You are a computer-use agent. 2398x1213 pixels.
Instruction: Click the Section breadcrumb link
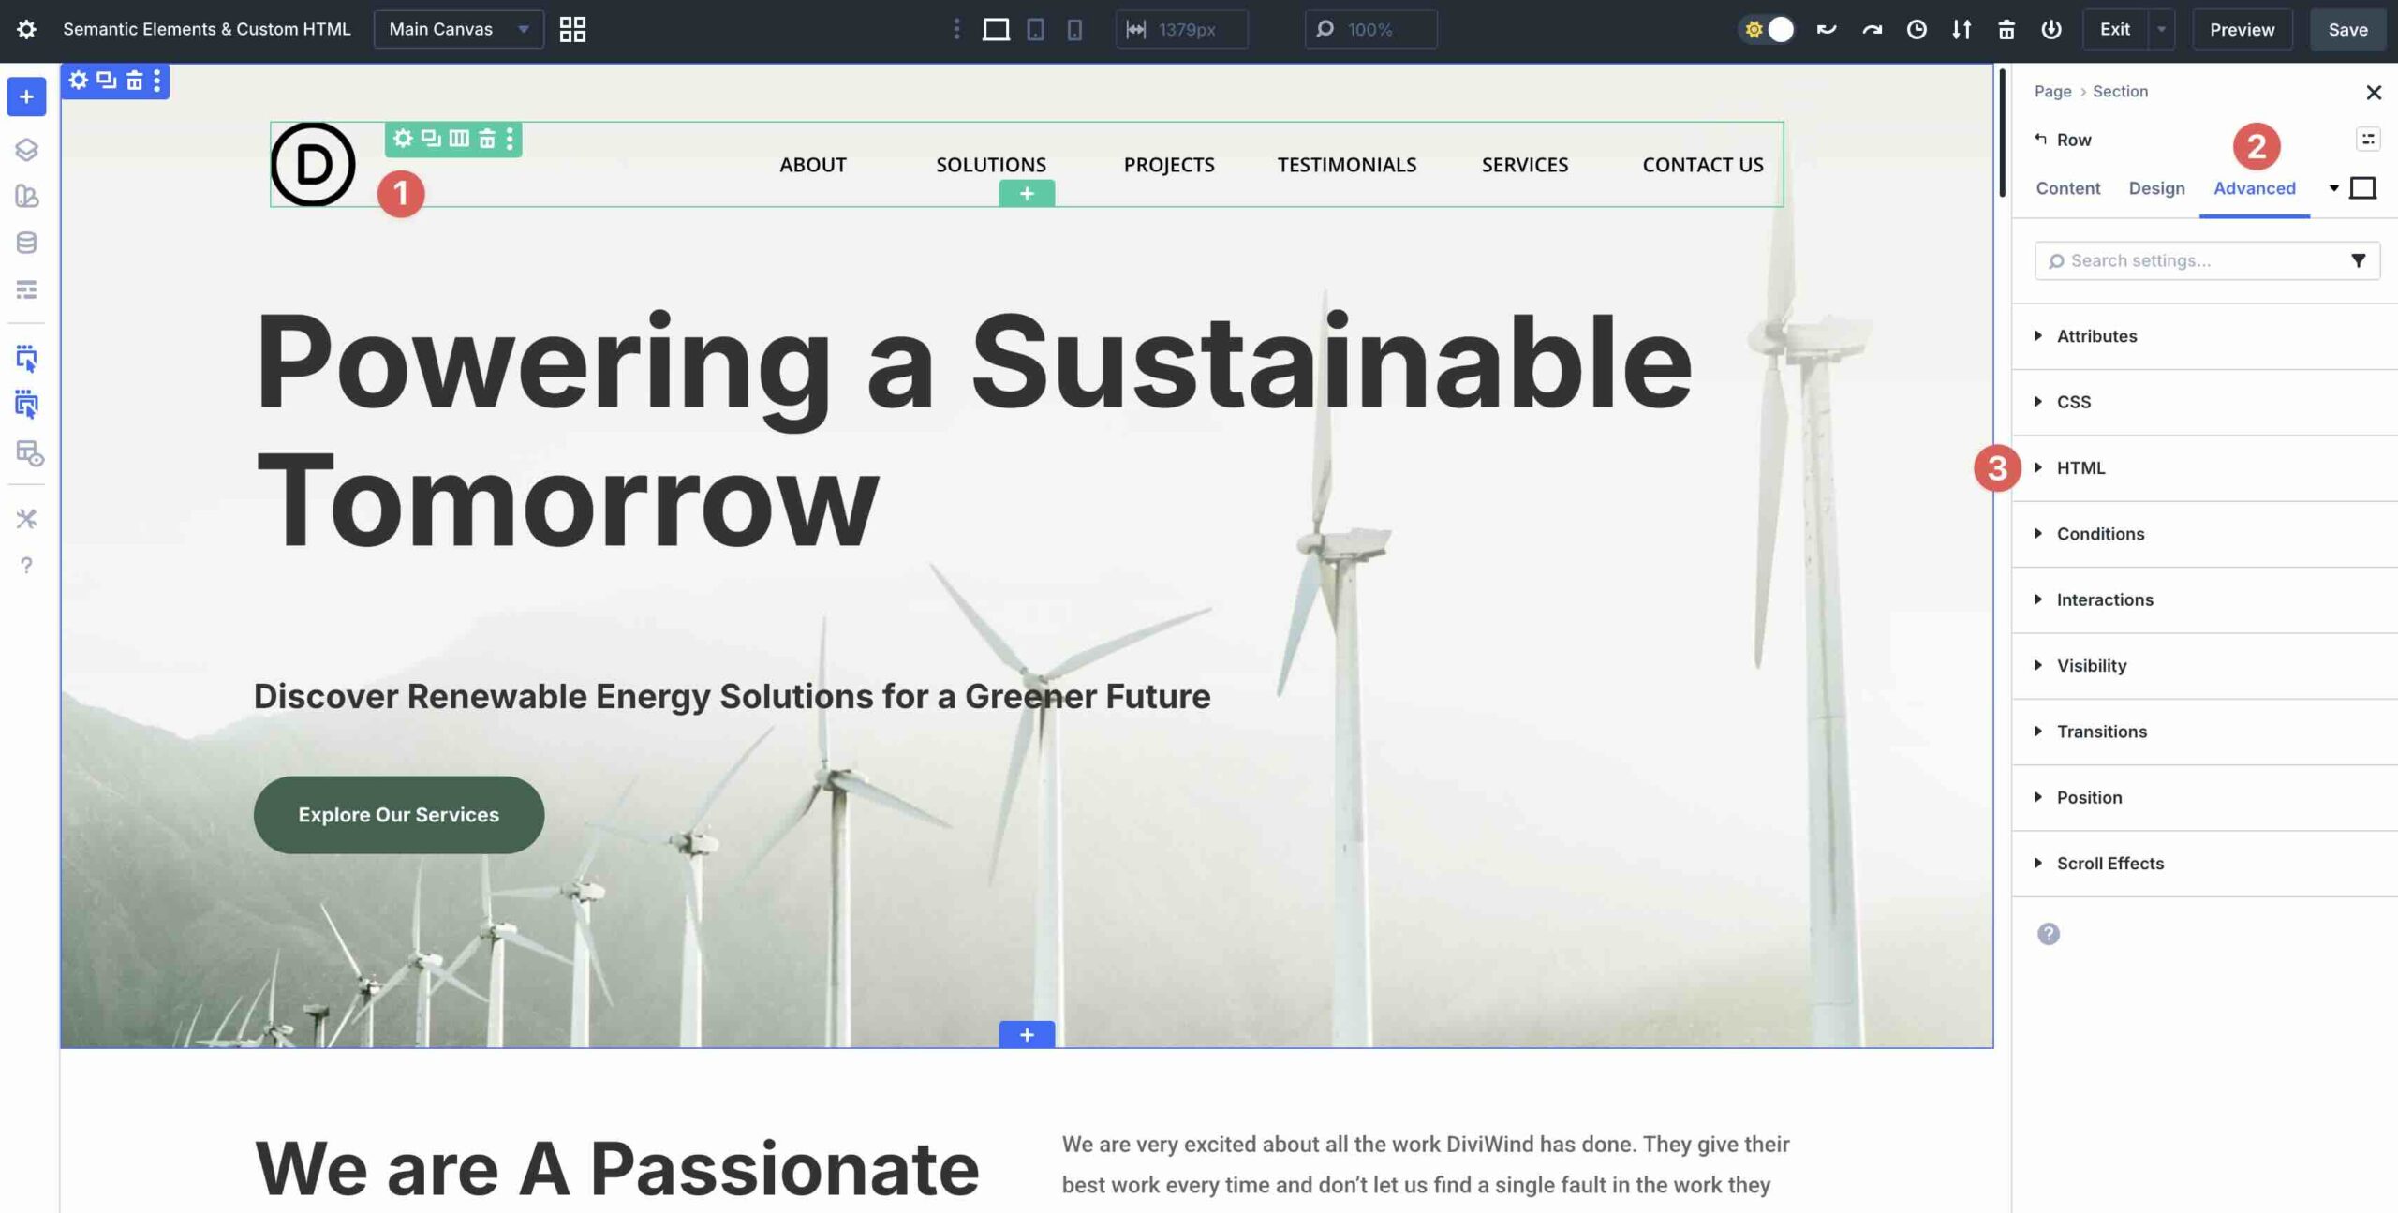pyautogui.click(x=2120, y=92)
